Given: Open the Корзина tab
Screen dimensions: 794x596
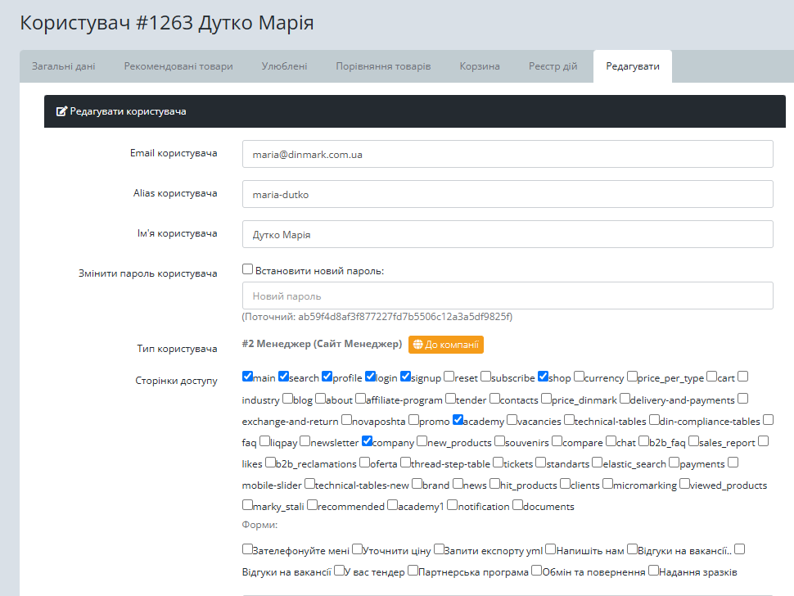Looking at the screenshot, I should click(x=480, y=66).
